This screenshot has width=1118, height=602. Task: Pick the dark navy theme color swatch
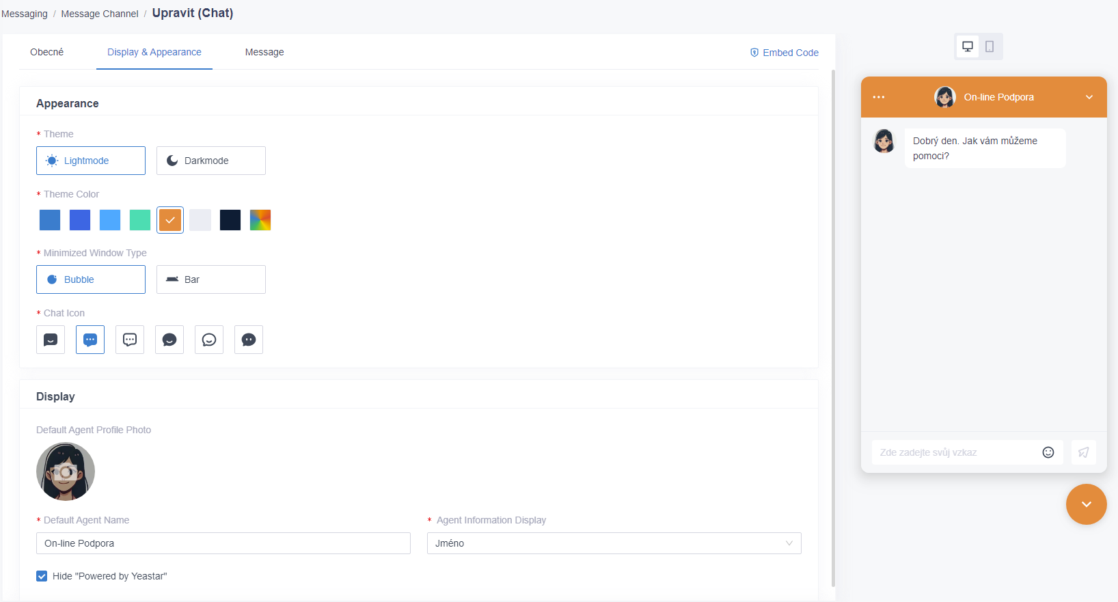(230, 220)
